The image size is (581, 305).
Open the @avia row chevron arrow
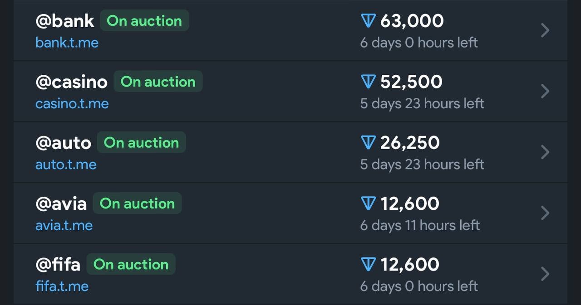[545, 213]
